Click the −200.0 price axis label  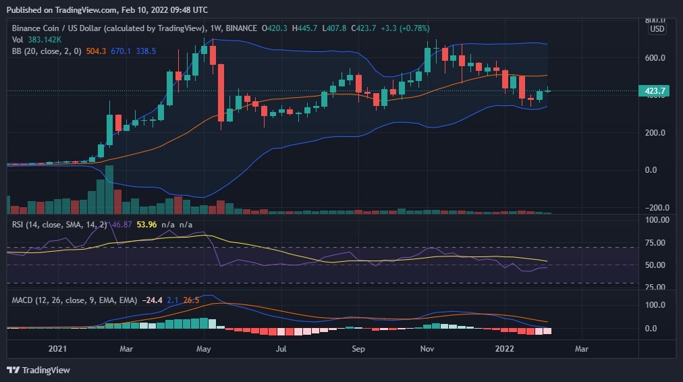pyautogui.click(x=657, y=207)
